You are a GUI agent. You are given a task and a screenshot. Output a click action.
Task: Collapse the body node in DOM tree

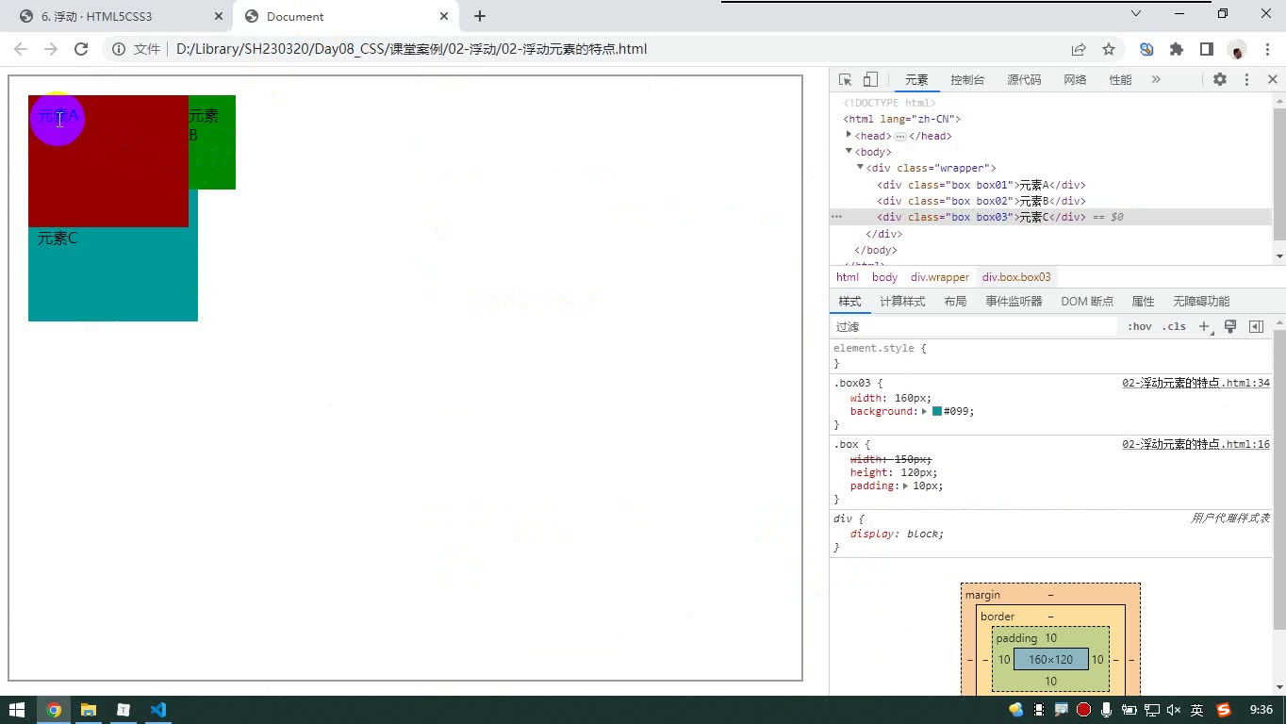(x=849, y=151)
